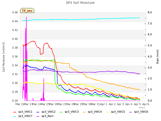Viewport: 161px width, 121px height.
Task: Click the 0.40 left axis tick label
Action: (x=15, y=39)
